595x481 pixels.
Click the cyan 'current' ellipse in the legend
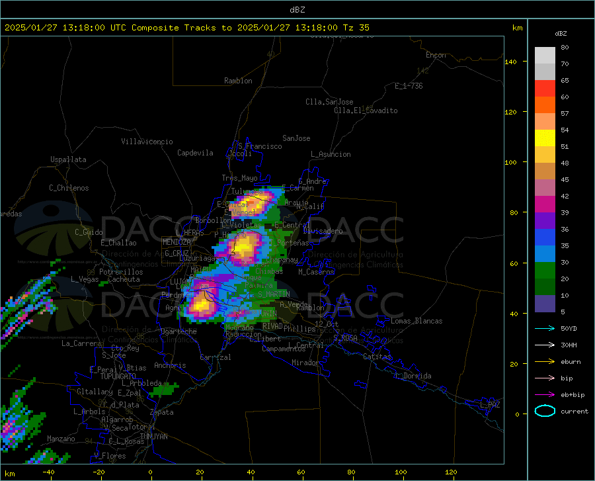point(545,411)
